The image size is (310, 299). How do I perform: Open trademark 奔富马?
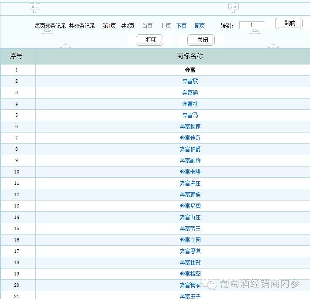click(190, 115)
